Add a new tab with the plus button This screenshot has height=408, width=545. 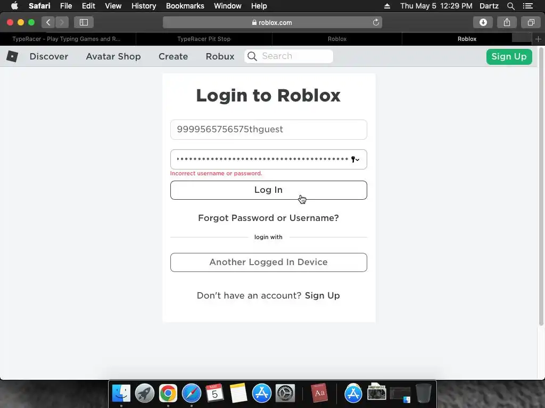(538, 39)
